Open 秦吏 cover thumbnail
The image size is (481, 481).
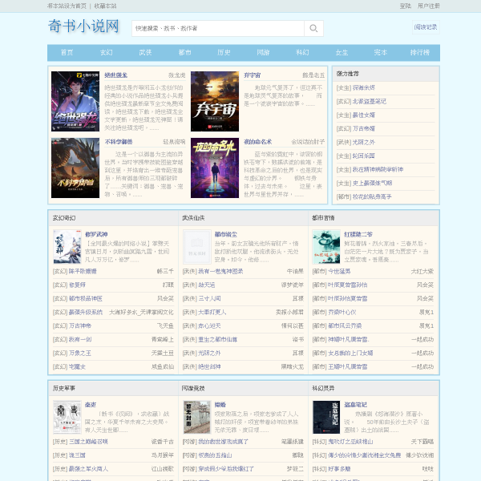(67, 417)
